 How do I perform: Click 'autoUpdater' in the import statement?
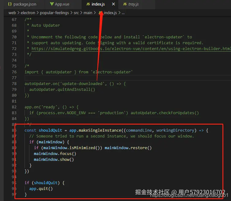(x=59, y=72)
